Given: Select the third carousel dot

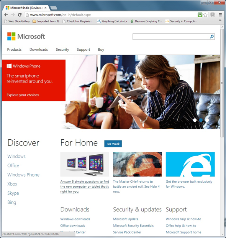Looking at the screenshot, I should tap(207, 120).
